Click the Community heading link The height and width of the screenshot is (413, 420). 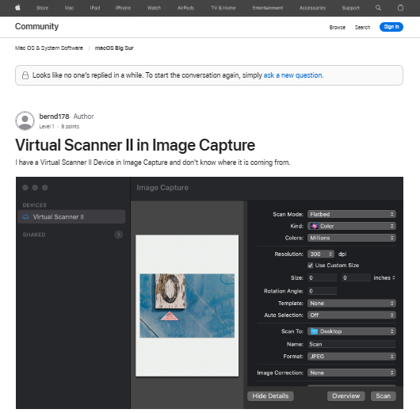(x=36, y=26)
